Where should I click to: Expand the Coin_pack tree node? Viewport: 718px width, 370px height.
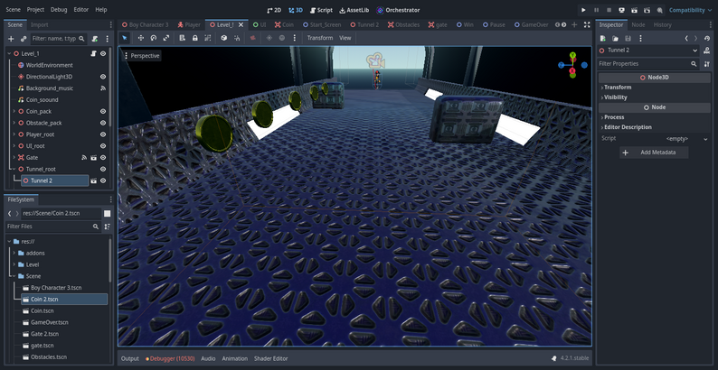pos(14,112)
